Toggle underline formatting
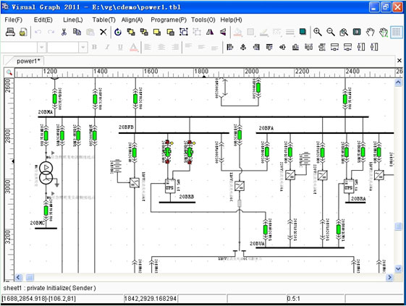 point(120,47)
